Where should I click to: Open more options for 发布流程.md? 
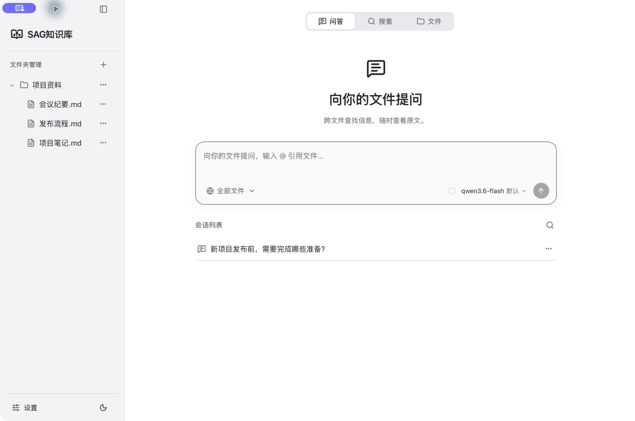click(x=103, y=123)
